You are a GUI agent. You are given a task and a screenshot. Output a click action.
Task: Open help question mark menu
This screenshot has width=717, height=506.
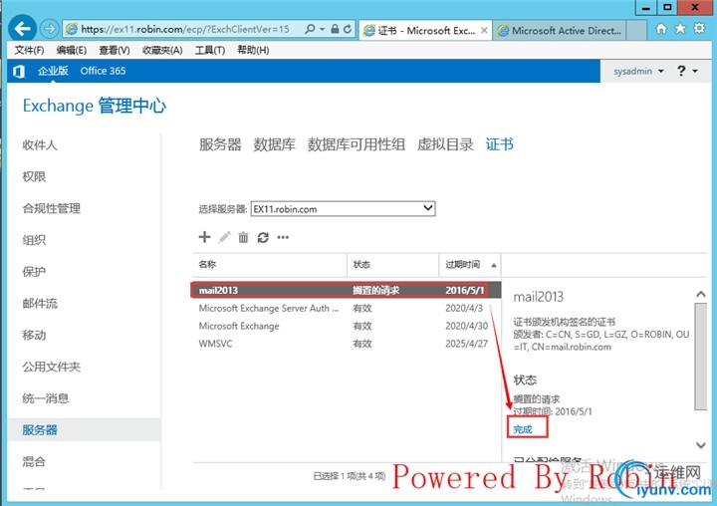[x=687, y=71]
